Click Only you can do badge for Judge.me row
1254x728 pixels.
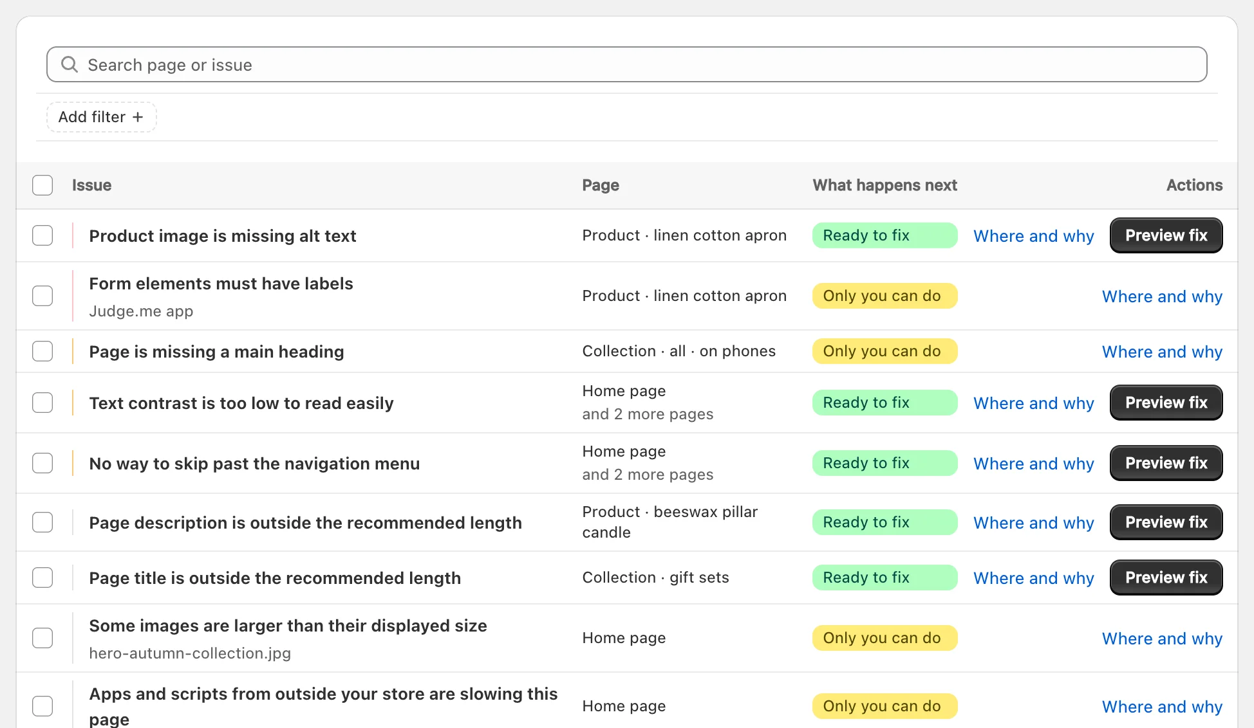tap(884, 296)
